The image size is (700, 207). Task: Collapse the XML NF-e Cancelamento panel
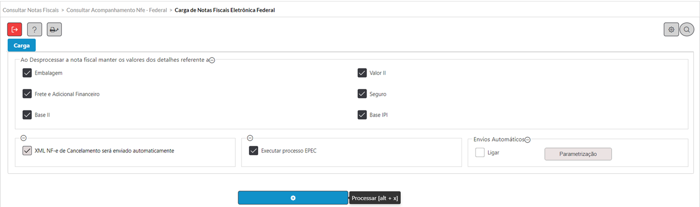click(x=23, y=138)
